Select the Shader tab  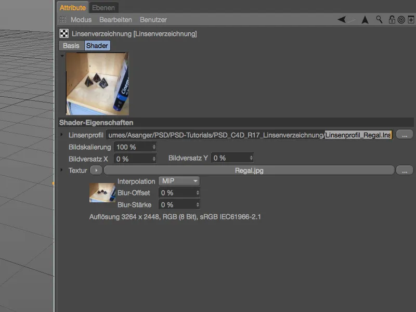(98, 46)
